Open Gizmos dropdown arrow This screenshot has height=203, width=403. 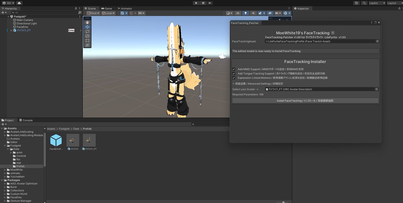point(289,13)
